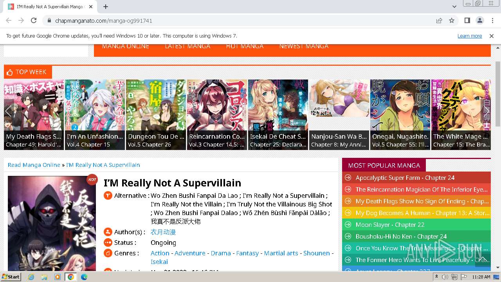Open Dungeon Tou De manga cover
This screenshot has height=282, width=501.
tap(156, 115)
